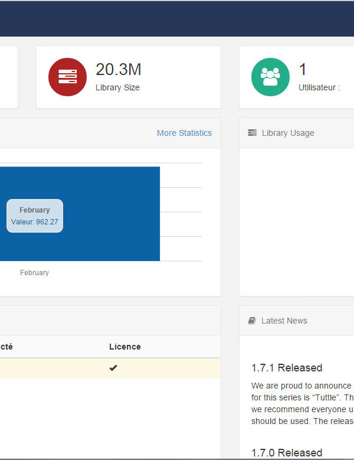Click the red Library Size icon
Viewport: 354px width, 460px height.
67,77
